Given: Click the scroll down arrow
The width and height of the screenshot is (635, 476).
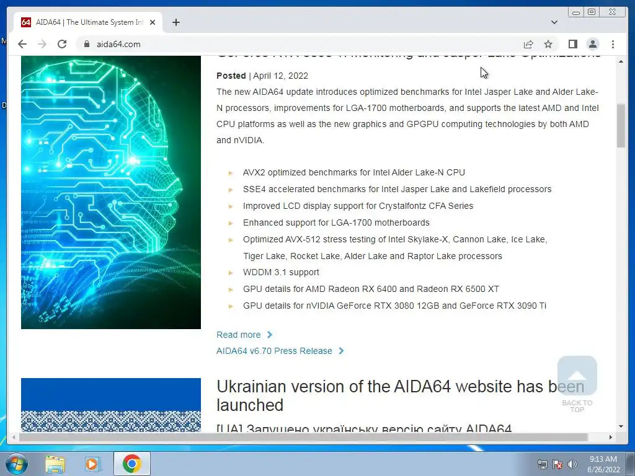Looking at the screenshot, I should pyautogui.click(x=621, y=426).
